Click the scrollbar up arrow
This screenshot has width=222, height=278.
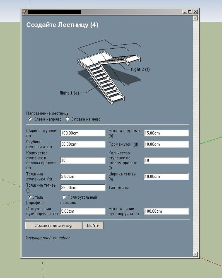[195, 18]
